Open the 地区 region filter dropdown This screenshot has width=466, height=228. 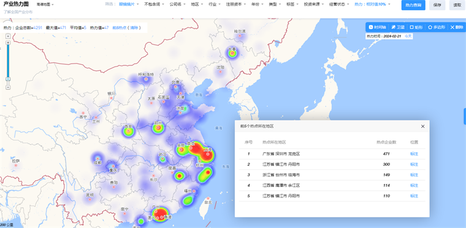(197, 4)
